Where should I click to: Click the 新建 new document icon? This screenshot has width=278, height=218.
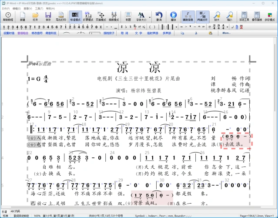23,17
